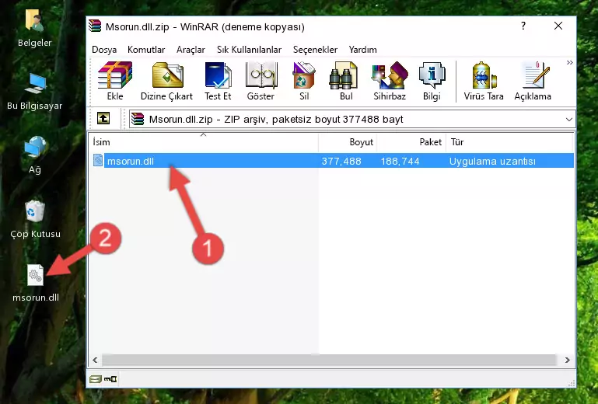Open the Dosya menu
This screenshot has width=598, height=404.
(x=104, y=50)
